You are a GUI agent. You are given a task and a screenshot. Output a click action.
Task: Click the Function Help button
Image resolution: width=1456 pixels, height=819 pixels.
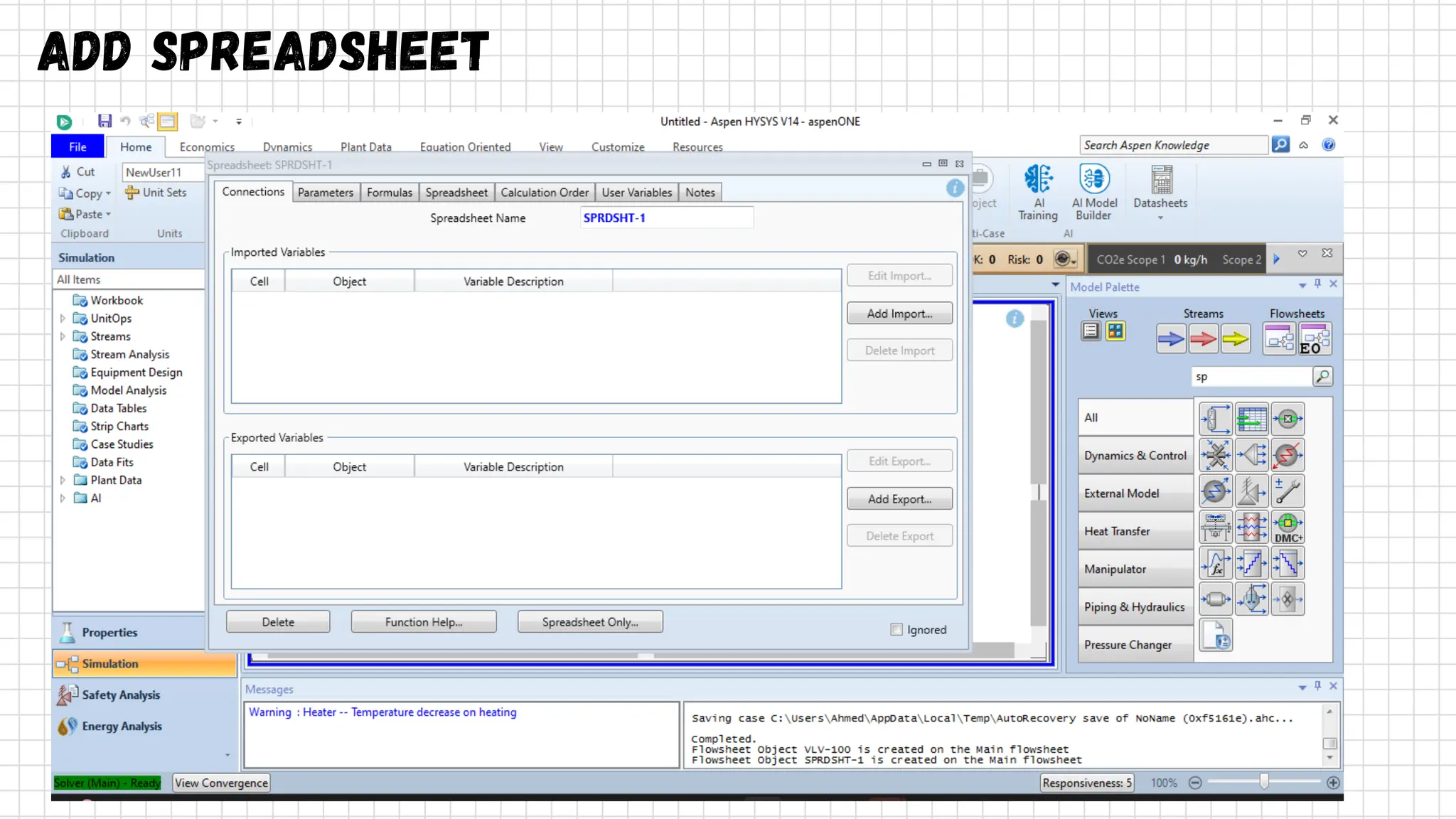[424, 622]
